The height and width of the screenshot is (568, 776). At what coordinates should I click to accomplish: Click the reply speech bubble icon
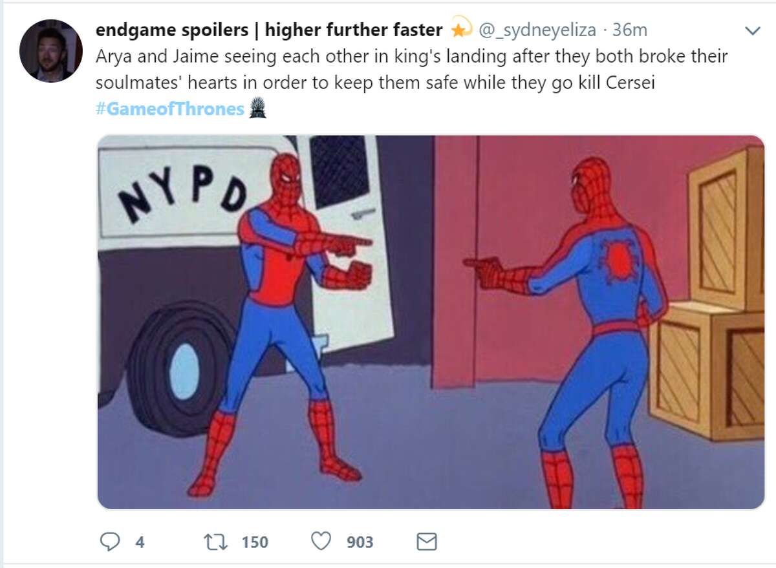(110, 542)
